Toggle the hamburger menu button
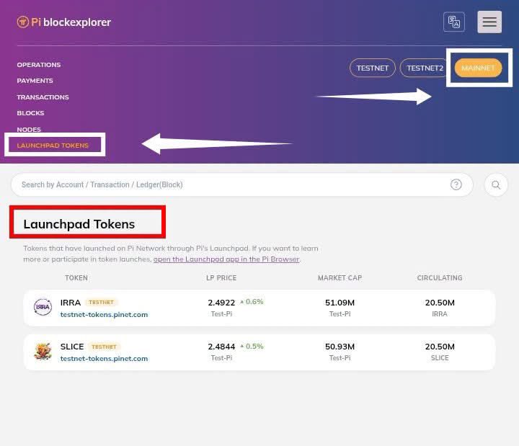 coord(489,22)
